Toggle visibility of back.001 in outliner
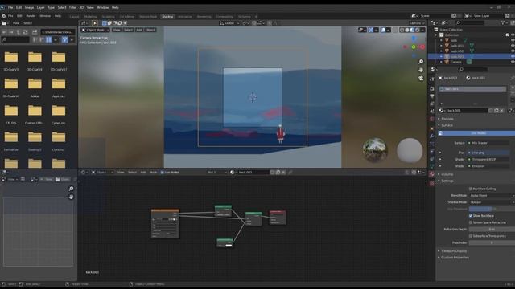Image resolution: width=515 pixels, height=289 pixels. pyautogui.click(x=513, y=46)
